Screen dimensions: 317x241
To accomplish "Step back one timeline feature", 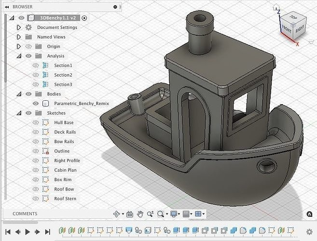I will [x=18, y=232].
